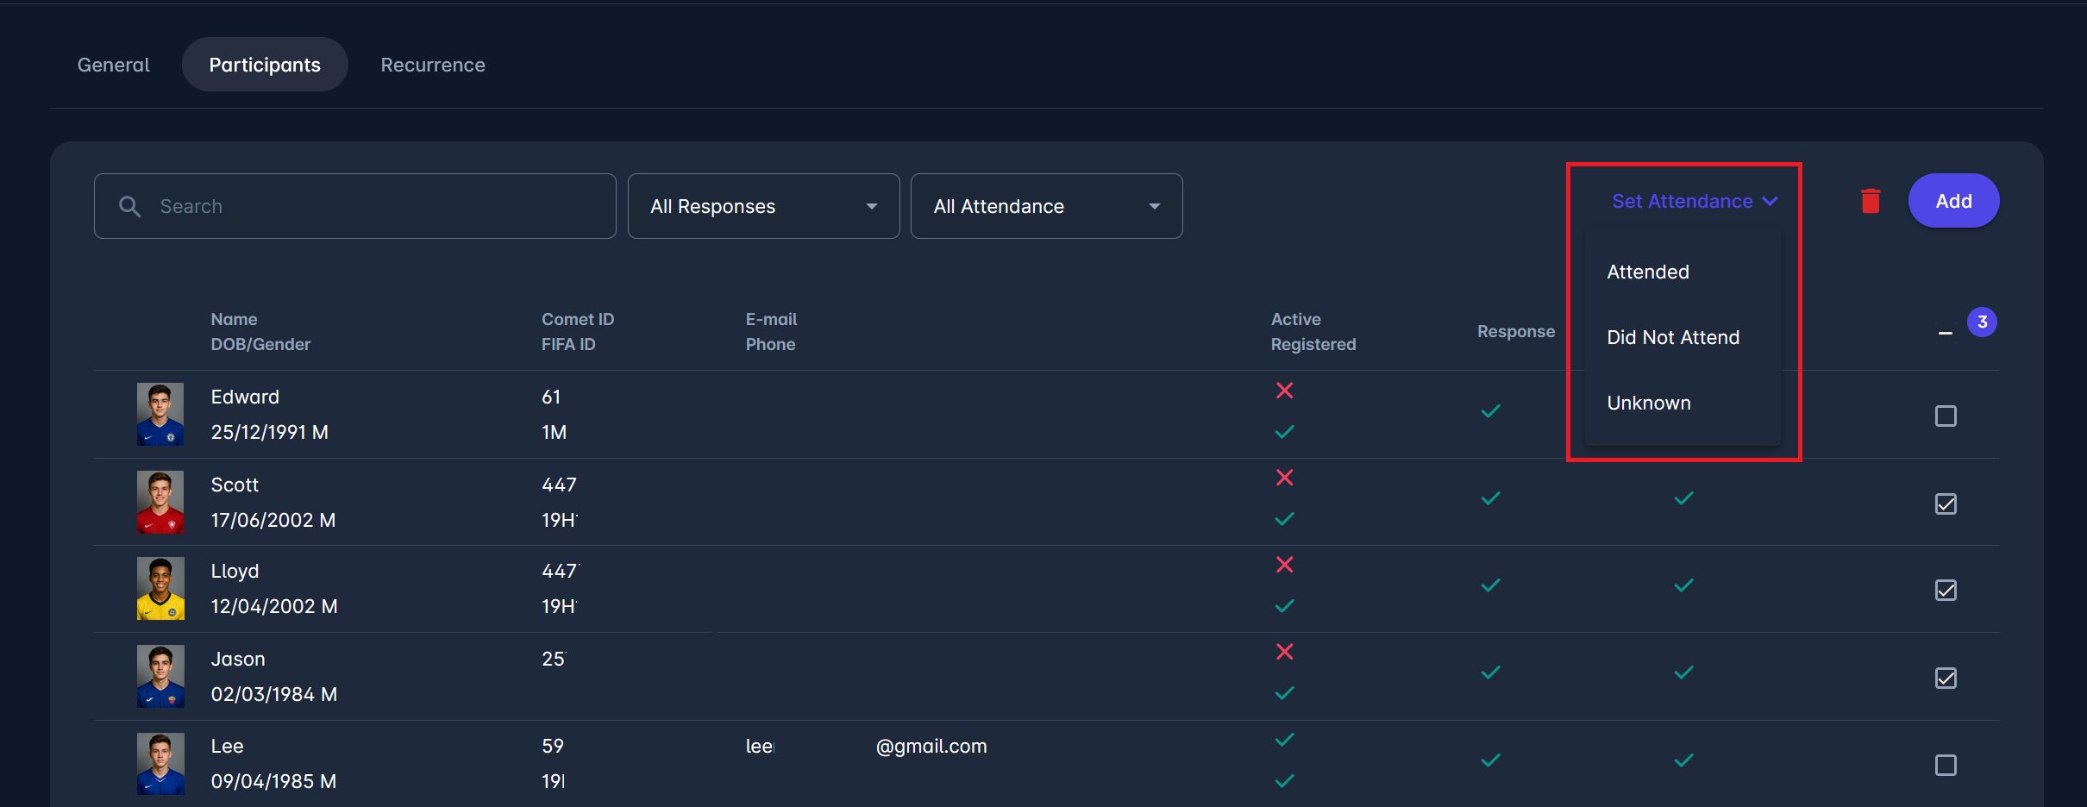This screenshot has height=807, width=2087.
Task: Open the Recurrence tab
Action: tap(433, 66)
